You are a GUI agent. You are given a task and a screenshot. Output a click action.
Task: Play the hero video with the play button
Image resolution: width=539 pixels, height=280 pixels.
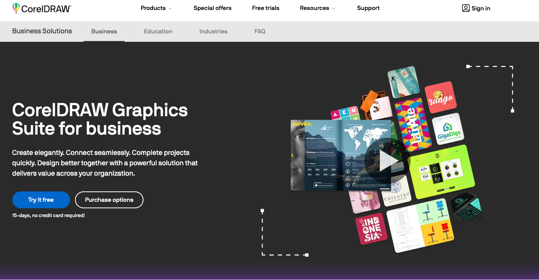point(387,161)
